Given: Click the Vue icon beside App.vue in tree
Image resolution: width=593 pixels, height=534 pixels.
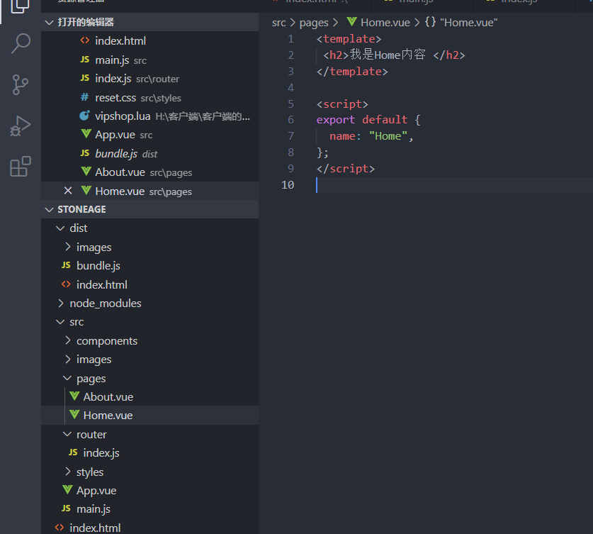Looking at the screenshot, I should click(67, 490).
